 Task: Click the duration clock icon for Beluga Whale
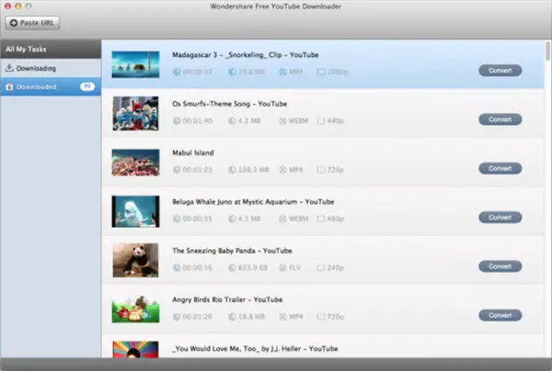click(177, 219)
